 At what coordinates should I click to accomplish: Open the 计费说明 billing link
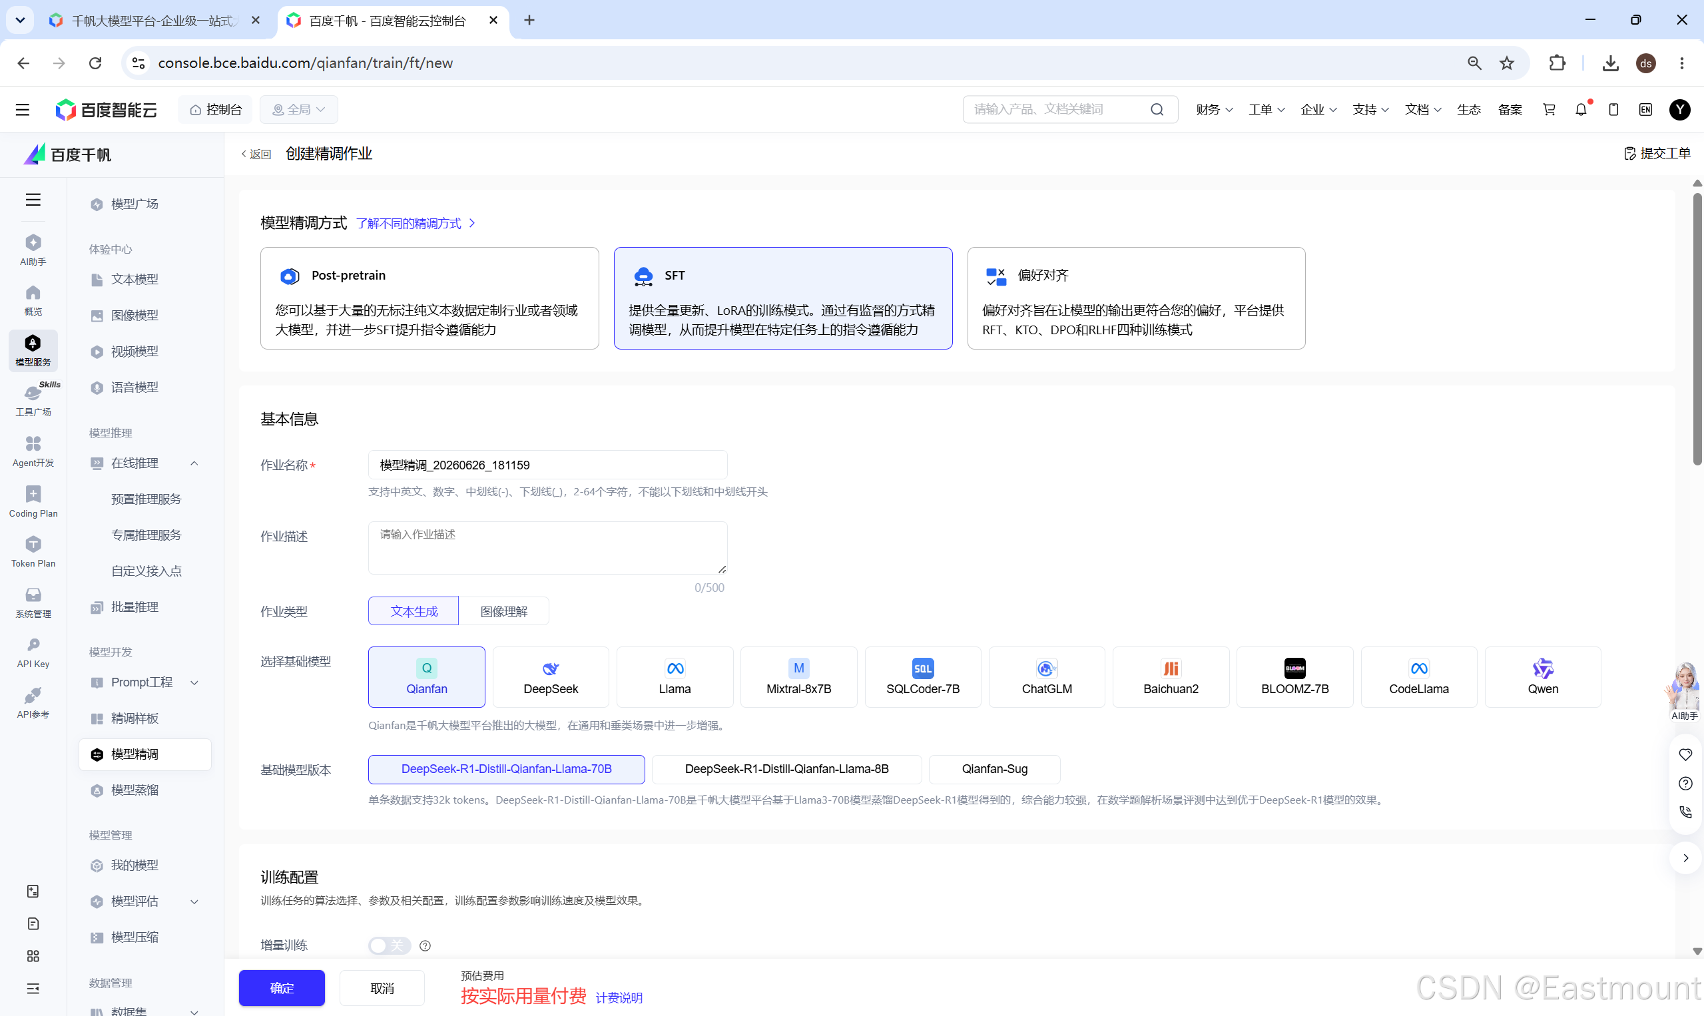[619, 997]
